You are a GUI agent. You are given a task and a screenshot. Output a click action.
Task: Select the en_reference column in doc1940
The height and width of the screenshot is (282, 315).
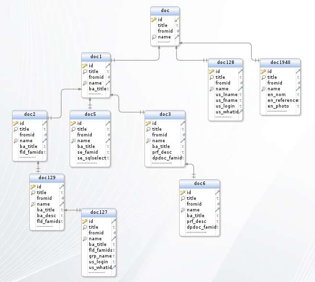point(282,100)
